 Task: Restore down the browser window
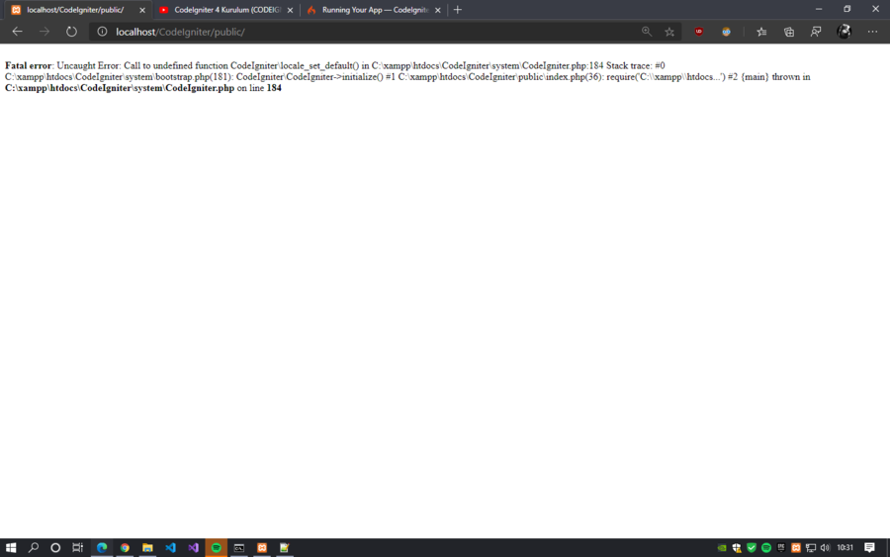(x=846, y=9)
